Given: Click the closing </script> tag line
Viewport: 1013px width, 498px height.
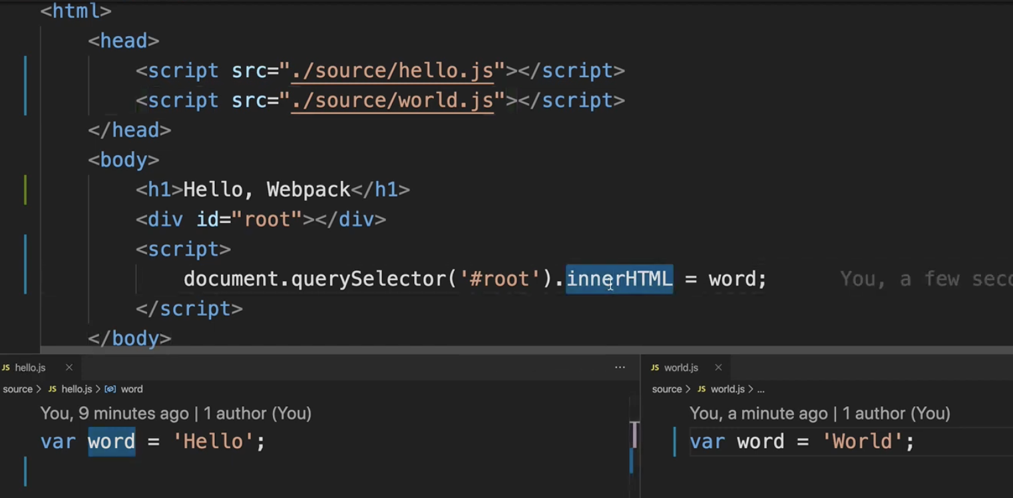Looking at the screenshot, I should (190, 308).
